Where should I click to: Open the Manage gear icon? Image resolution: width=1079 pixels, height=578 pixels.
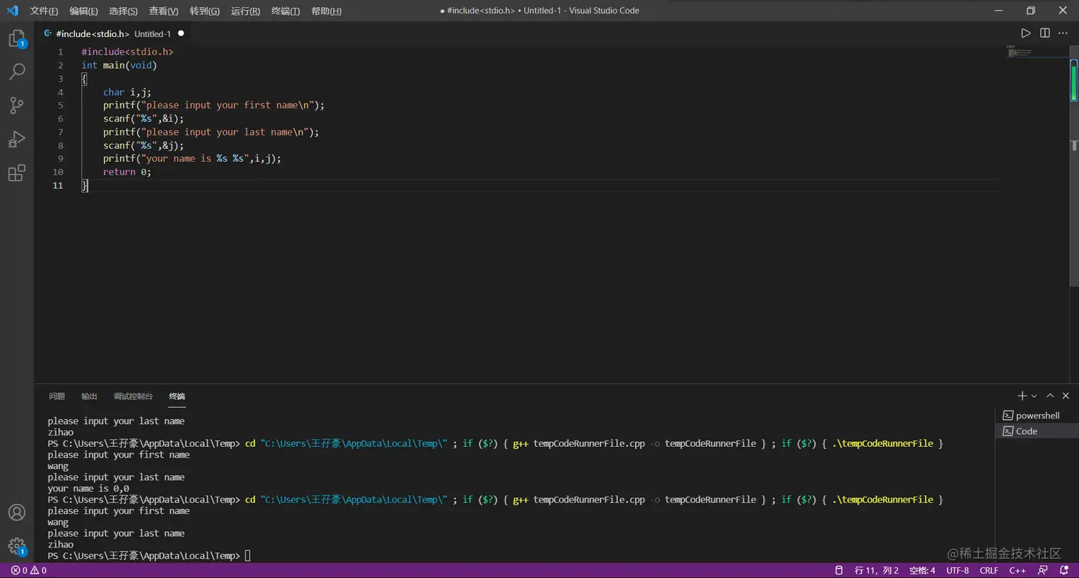(x=16, y=547)
